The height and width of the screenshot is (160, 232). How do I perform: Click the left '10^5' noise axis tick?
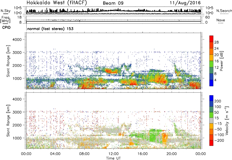pos(18,8)
